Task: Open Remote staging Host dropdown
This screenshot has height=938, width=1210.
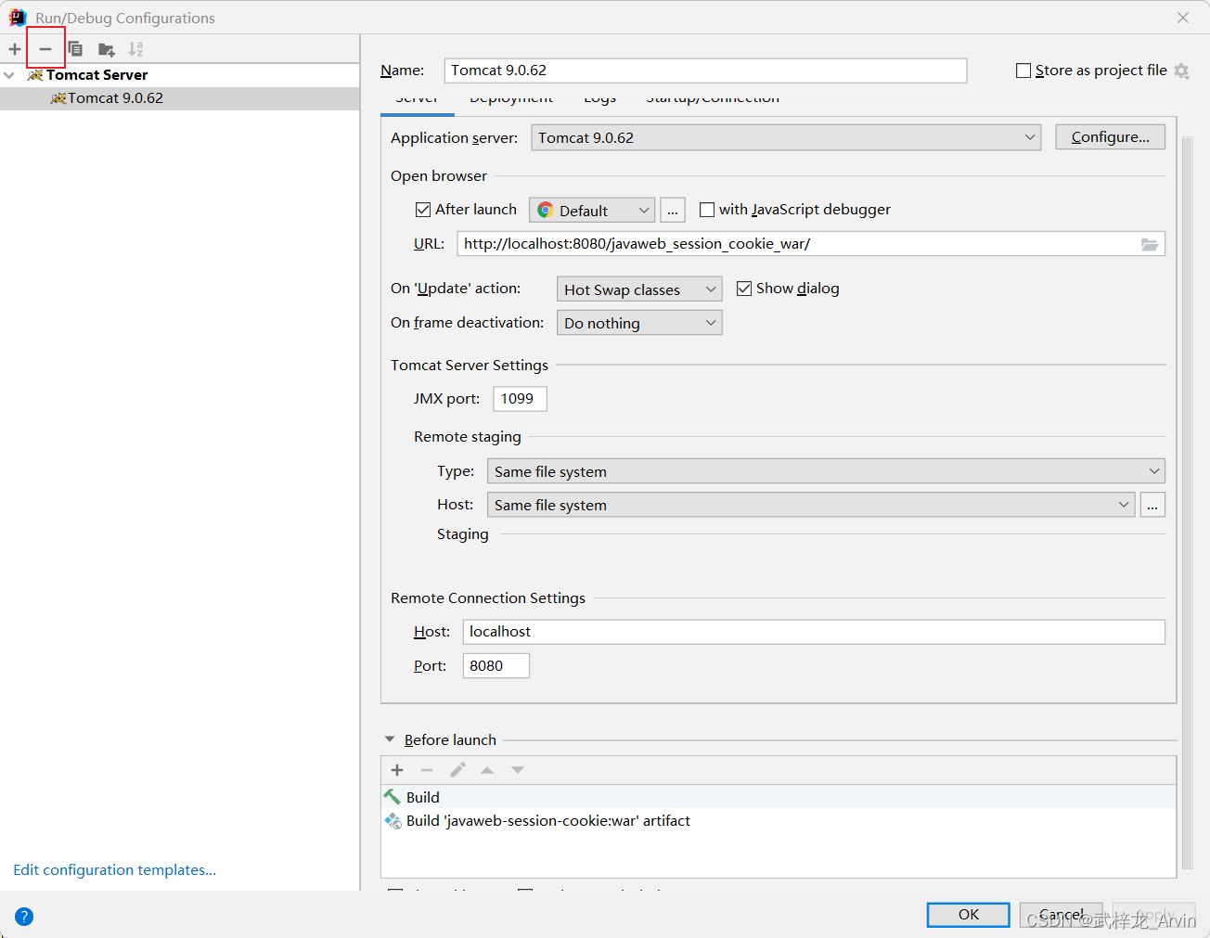Action: click(811, 505)
